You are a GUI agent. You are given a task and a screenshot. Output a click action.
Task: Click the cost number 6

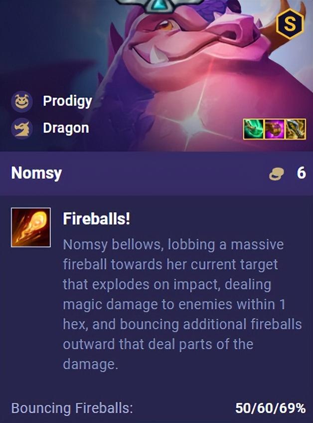coord(301,173)
